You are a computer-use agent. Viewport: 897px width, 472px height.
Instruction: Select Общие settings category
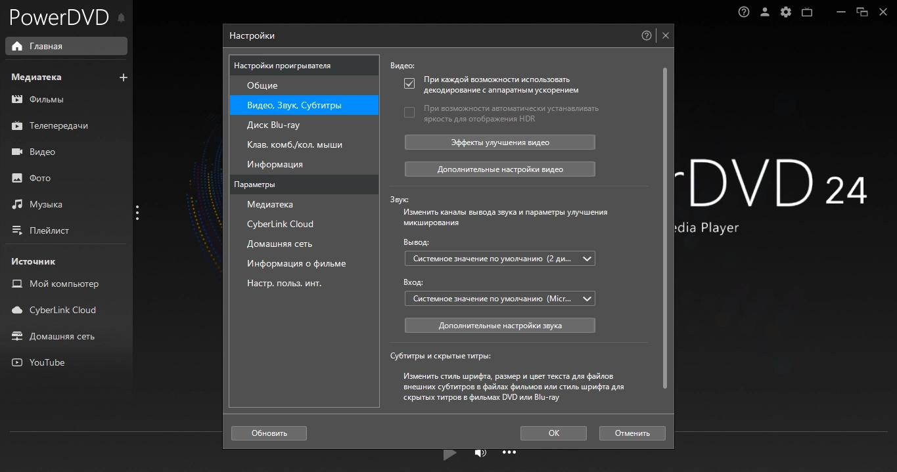point(304,85)
